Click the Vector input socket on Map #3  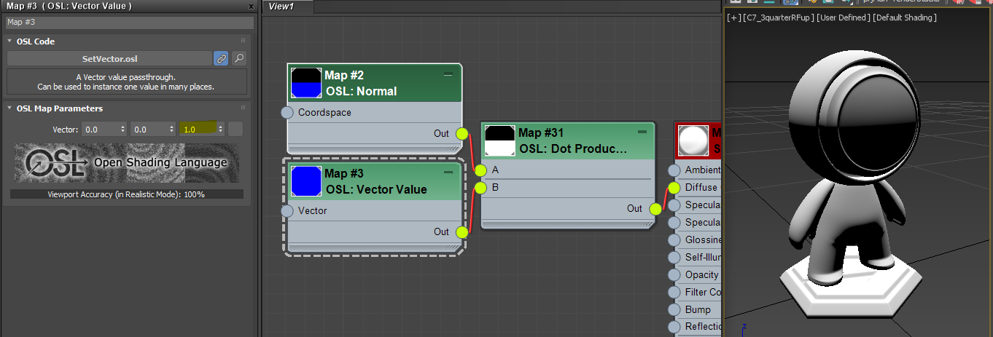coord(287,211)
